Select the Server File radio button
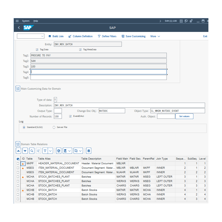 click(x=54, y=127)
